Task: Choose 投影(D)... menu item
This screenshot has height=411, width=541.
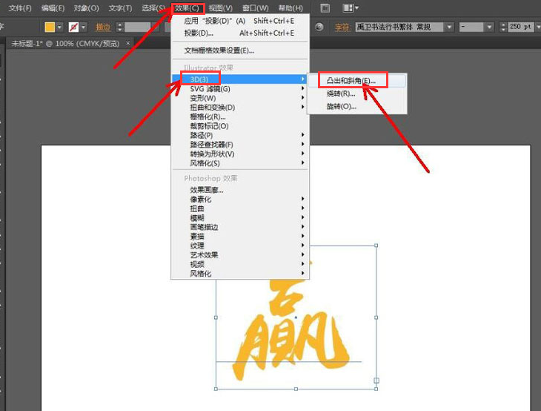Action: coord(240,33)
